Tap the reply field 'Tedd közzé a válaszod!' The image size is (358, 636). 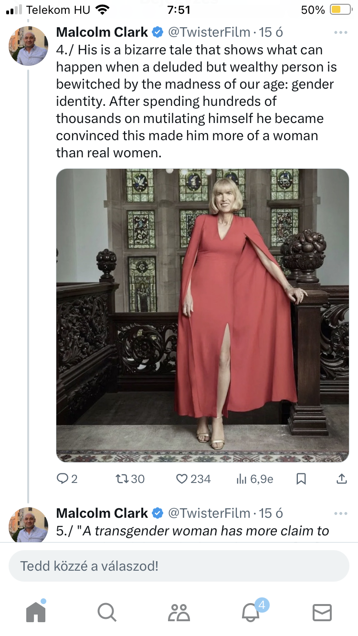click(x=179, y=566)
